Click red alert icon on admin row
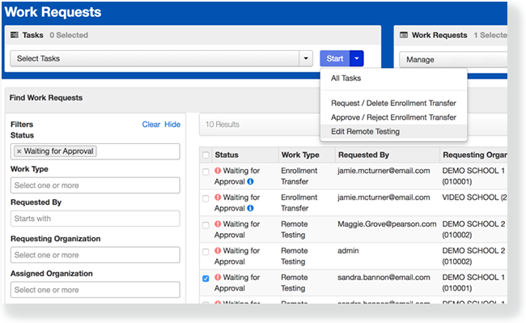Screen dimensions: 526x323 [x=218, y=251]
